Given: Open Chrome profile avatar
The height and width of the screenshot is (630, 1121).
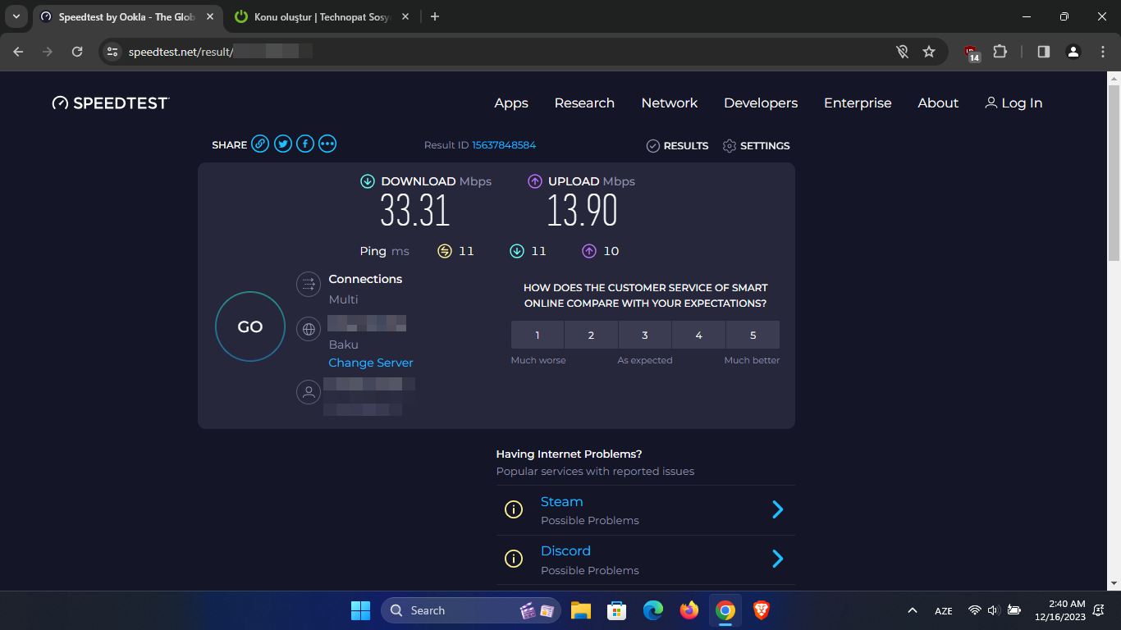Looking at the screenshot, I should point(1073,52).
